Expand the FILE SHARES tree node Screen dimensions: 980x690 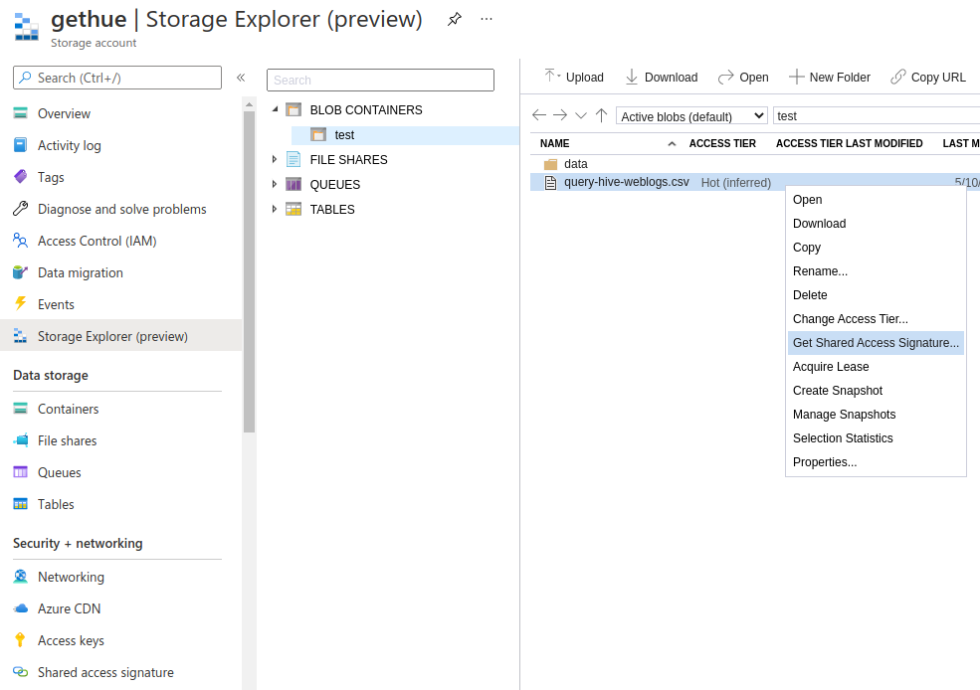(275, 159)
